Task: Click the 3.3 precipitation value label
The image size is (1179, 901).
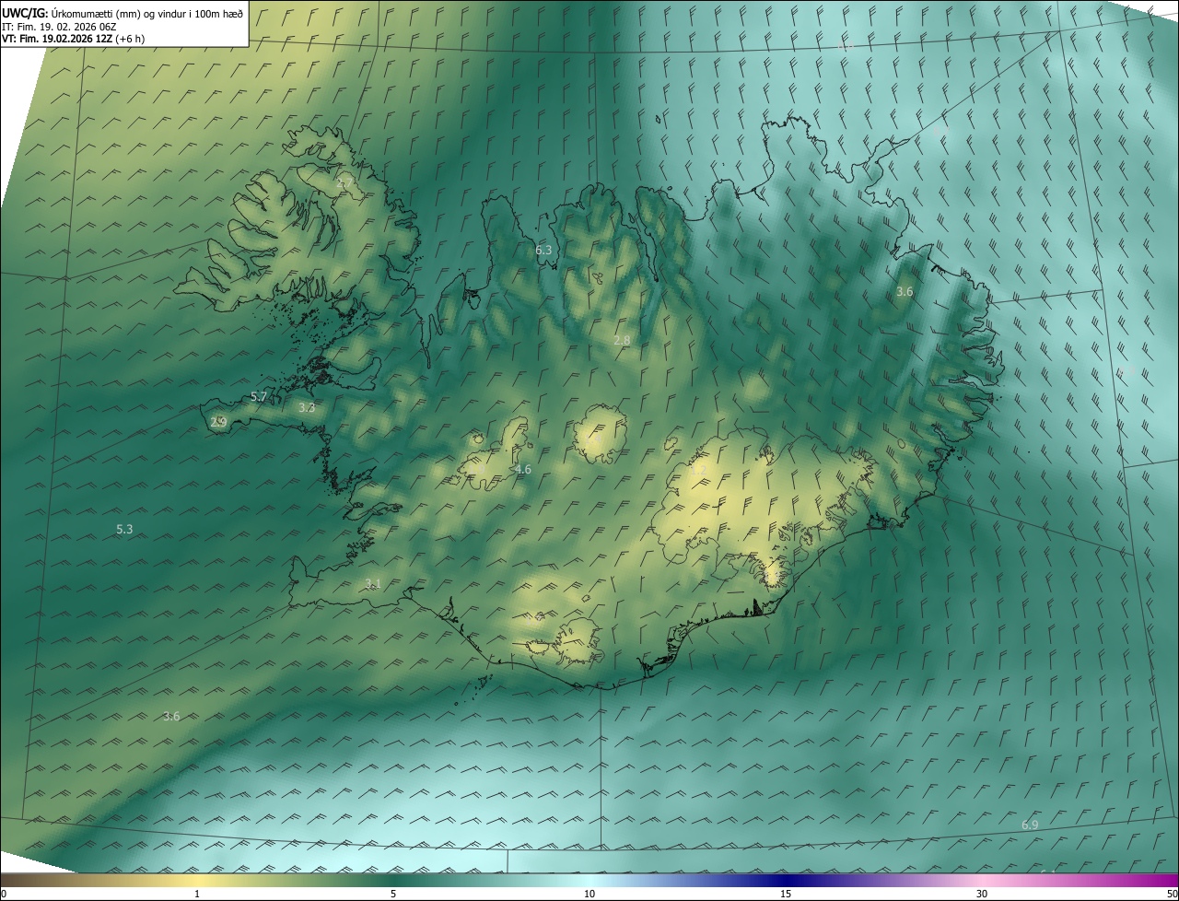Action: coord(307,407)
